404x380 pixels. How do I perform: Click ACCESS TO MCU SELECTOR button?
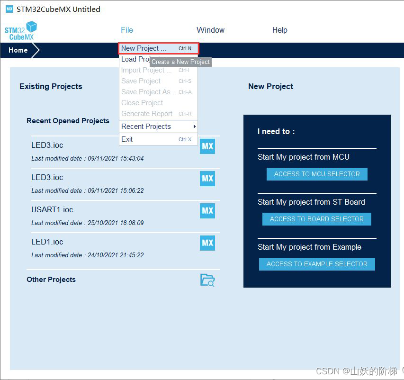pos(317,174)
